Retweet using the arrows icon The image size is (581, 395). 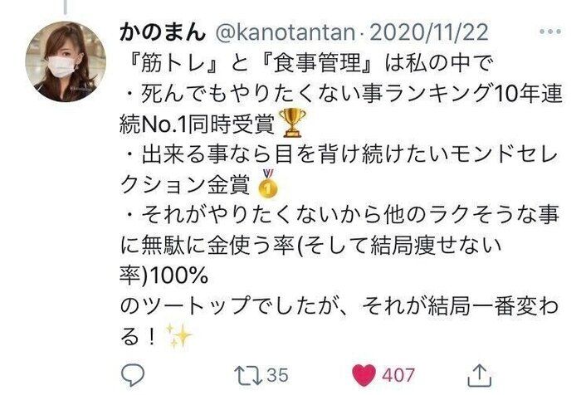pos(249,375)
